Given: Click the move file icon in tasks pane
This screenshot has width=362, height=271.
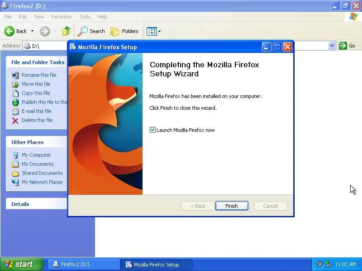Looking at the screenshot, I should click(15, 84).
